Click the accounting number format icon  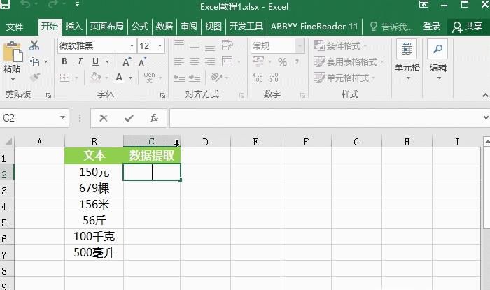258,61
